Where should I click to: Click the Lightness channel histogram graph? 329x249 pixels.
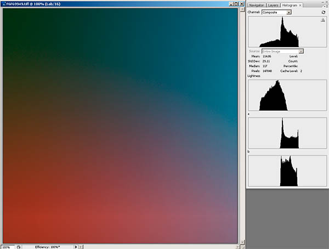(287, 95)
